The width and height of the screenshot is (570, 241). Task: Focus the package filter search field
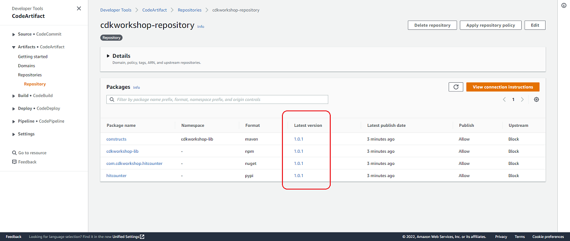click(217, 99)
